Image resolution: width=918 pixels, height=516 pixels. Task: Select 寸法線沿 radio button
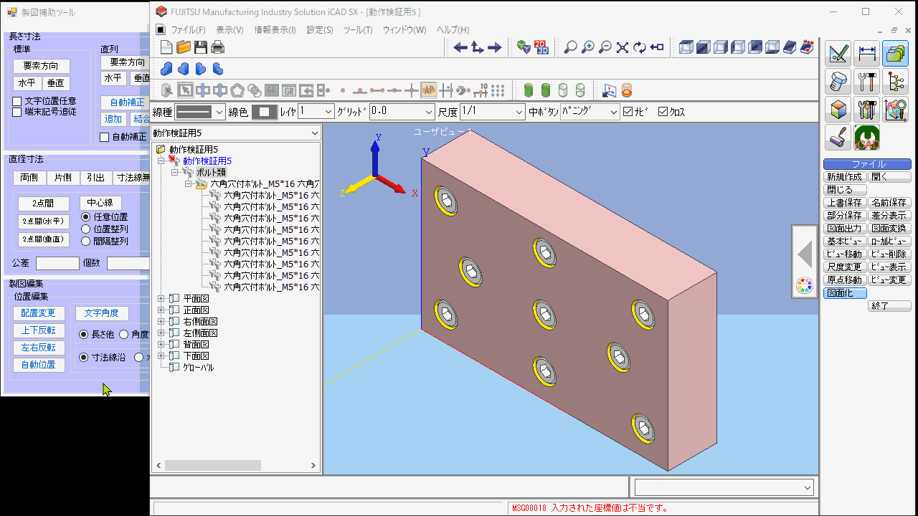(x=84, y=357)
